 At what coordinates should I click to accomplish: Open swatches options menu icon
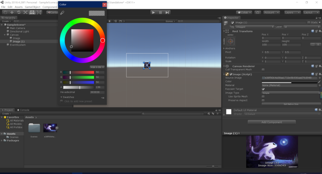click(103, 98)
